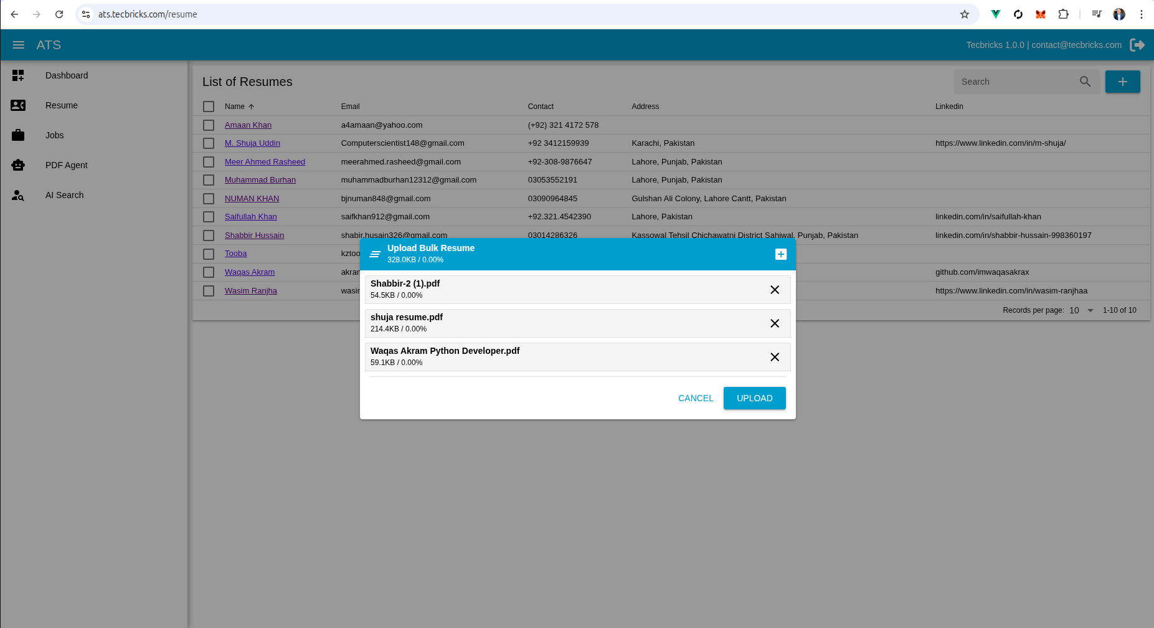The height and width of the screenshot is (628, 1154).
Task: Click add files plus icon in upload dialog
Action: [x=781, y=254]
